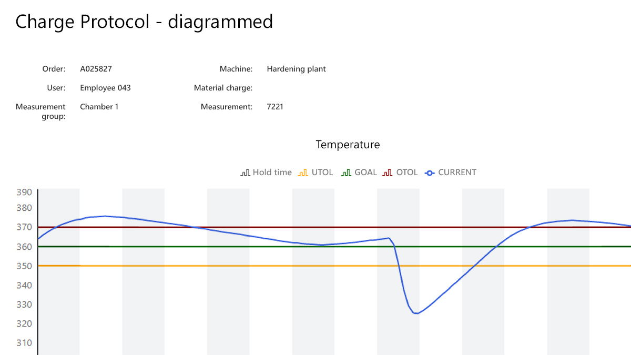The height and width of the screenshot is (355, 631).
Task: Click the lowest dip of the blue curve
Action: (x=415, y=313)
